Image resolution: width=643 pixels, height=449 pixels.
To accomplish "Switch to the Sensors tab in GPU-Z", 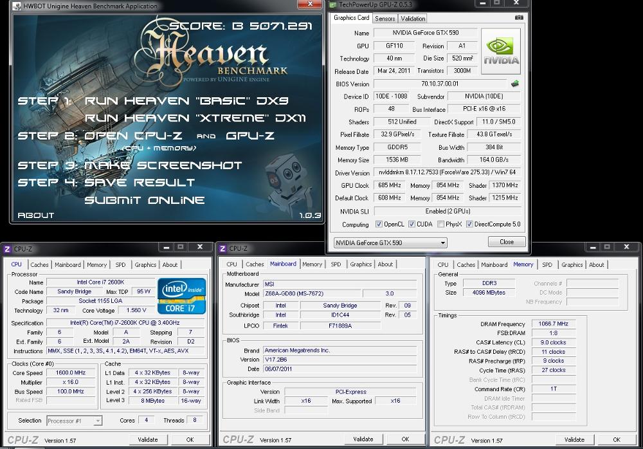I will click(x=385, y=19).
